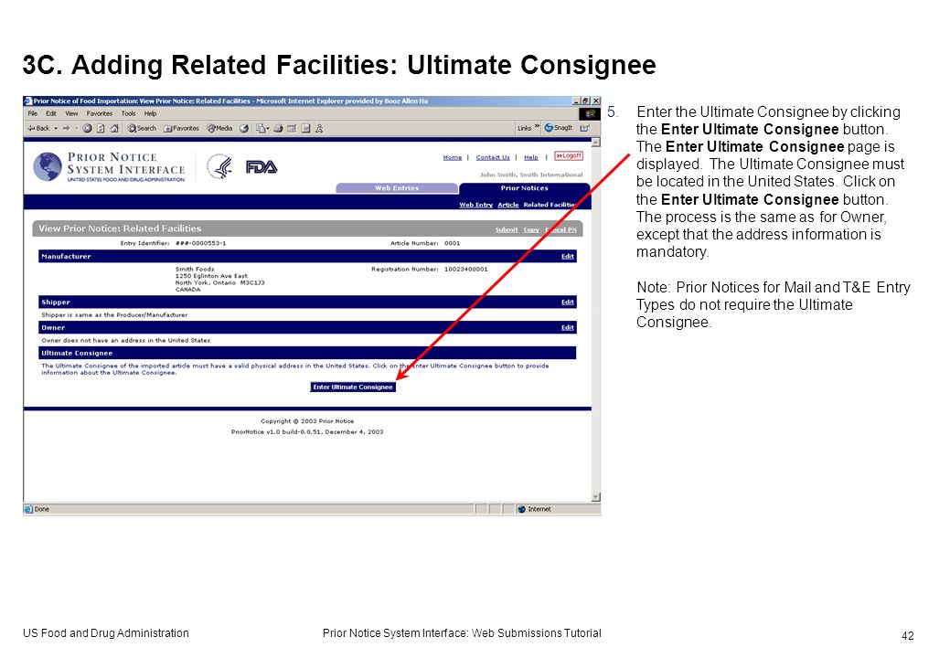Open the View menu

point(71,113)
